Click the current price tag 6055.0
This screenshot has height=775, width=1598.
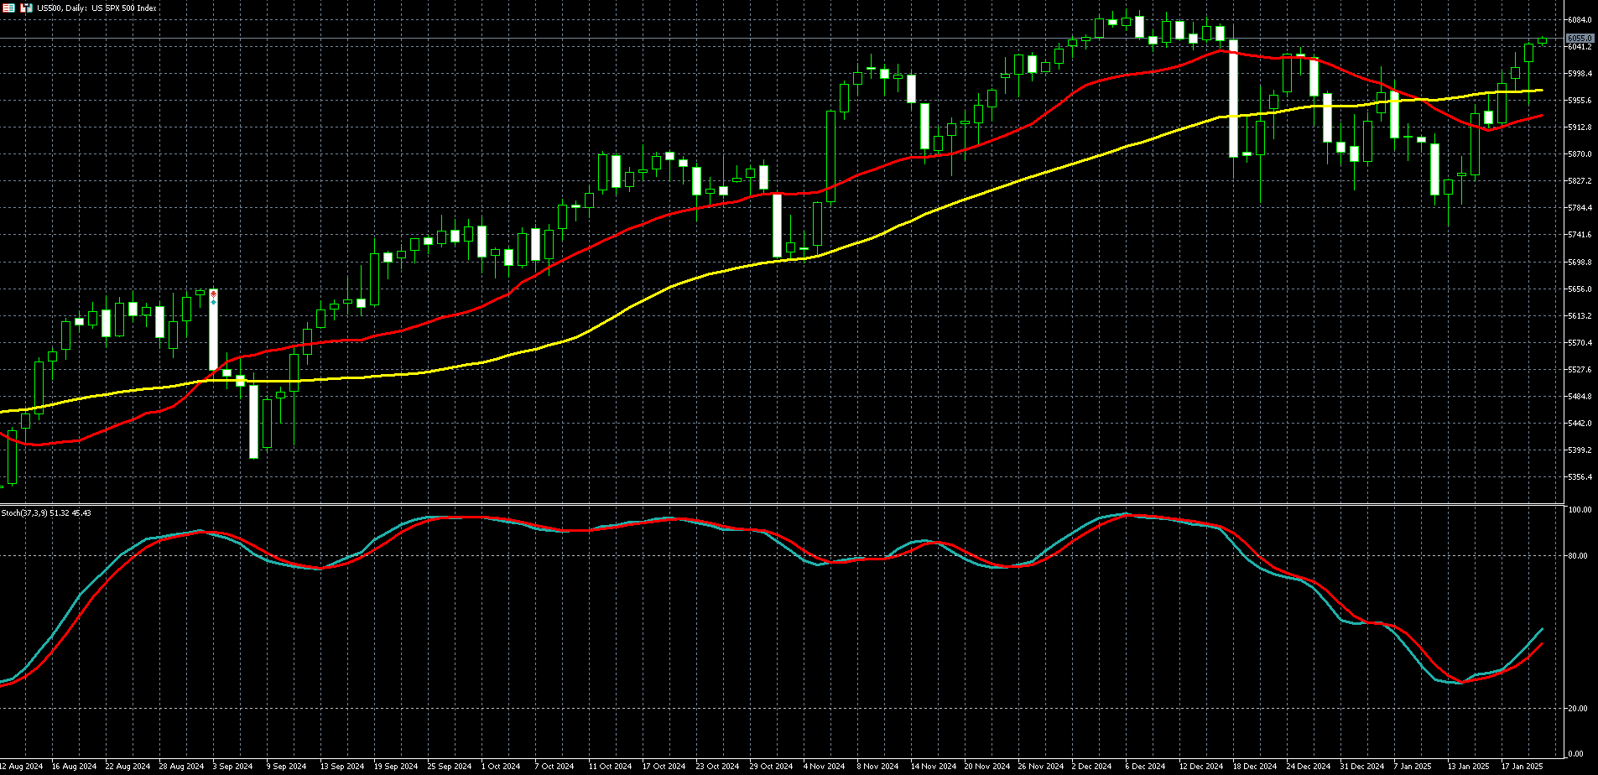pyautogui.click(x=1580, y=39)
